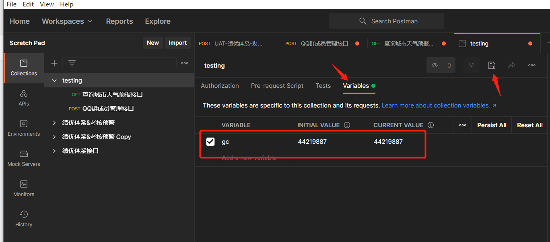The image size is (550, 242).
Task: Switch to the Authorization tab
Action: click(220, 86)
